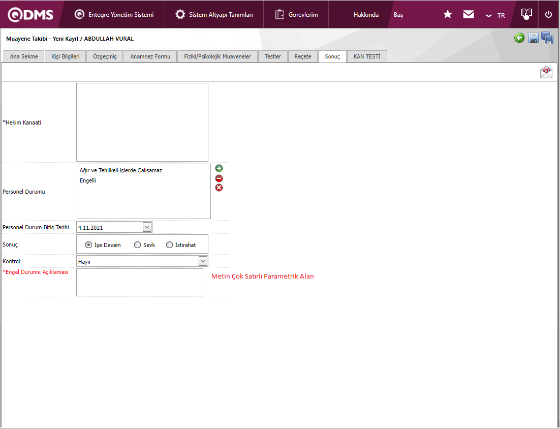
Task: Remove personnel status with red minus icon
Action: click(219, 178)
